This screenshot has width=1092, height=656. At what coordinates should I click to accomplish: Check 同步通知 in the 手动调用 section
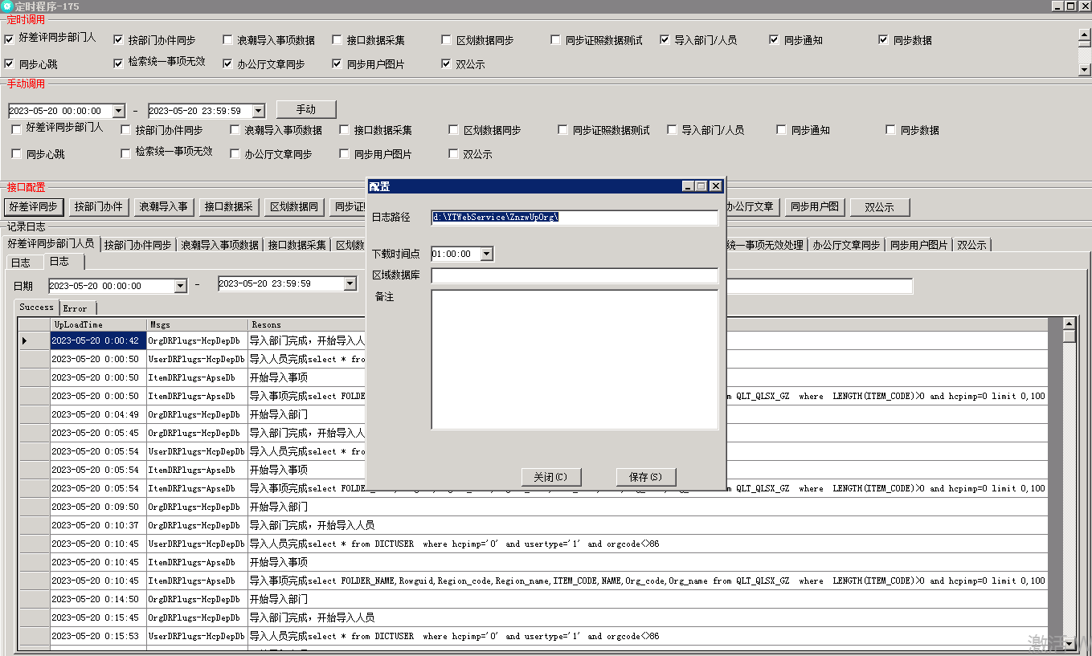click(782, 130)
